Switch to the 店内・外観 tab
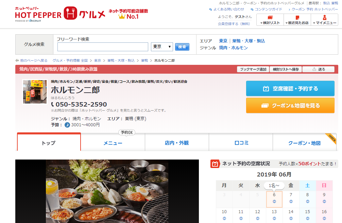This screenshot has width=342, height=223. click(x=177, y=143)
